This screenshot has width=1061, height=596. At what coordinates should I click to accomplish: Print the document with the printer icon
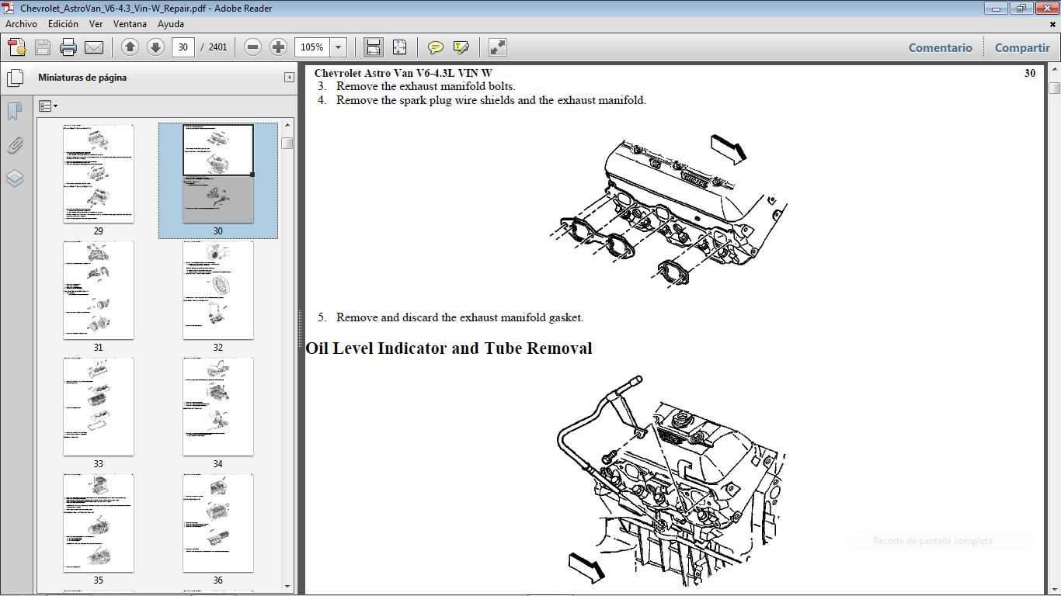coord(68,47)
